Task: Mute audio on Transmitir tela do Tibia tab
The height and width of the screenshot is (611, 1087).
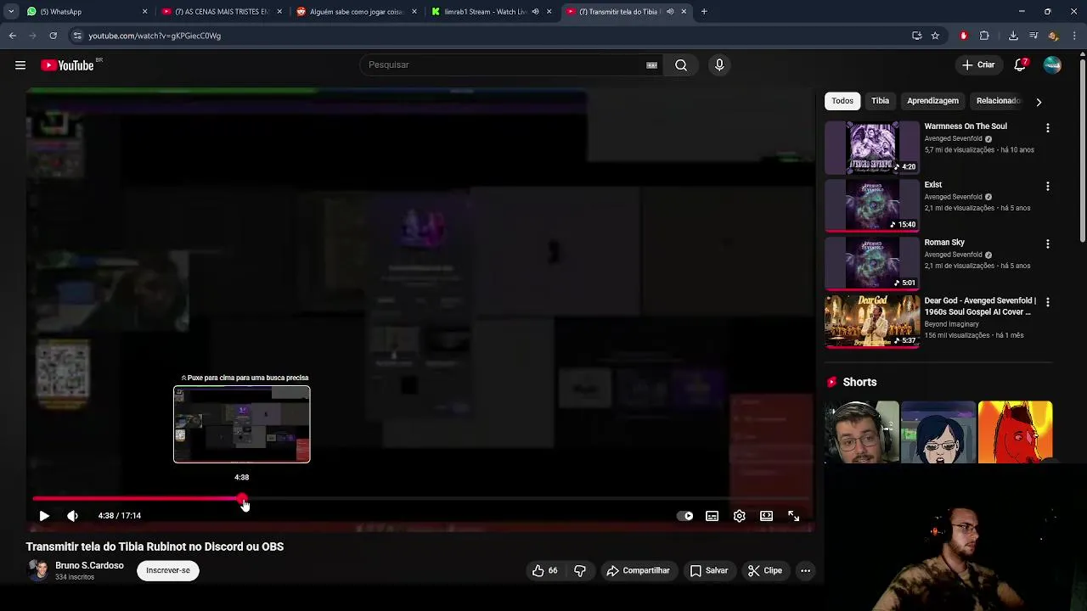Action: (670, 12)
